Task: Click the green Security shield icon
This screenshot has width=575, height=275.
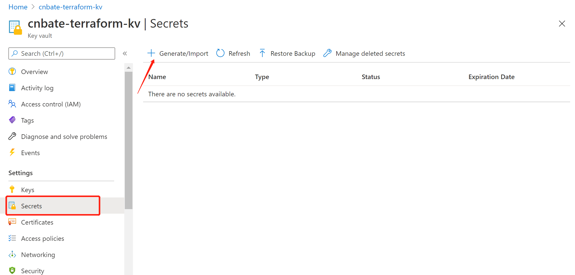Action: [x=12, y=270]
